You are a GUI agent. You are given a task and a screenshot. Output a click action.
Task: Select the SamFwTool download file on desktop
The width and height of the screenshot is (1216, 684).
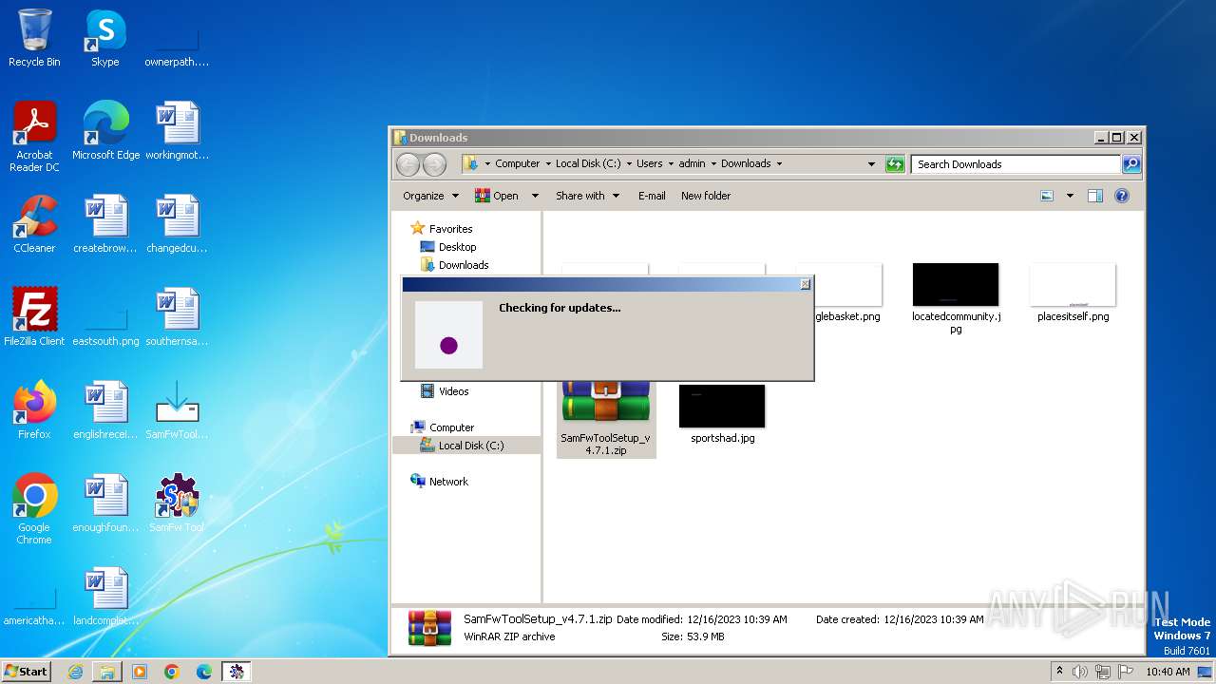tap(177, 409)
